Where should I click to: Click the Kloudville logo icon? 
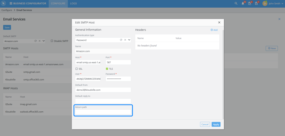3,3
